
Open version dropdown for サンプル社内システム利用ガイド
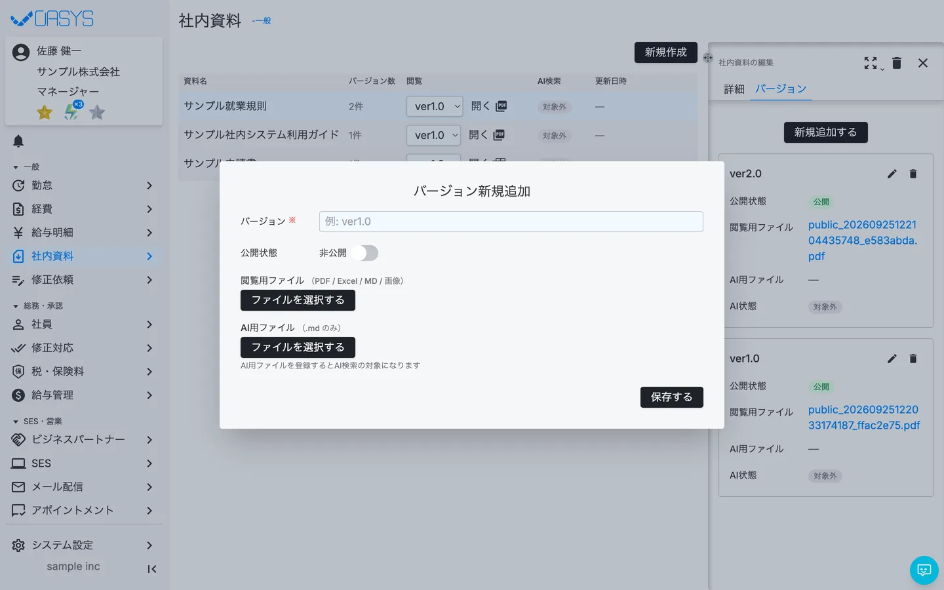coord(433,135)
